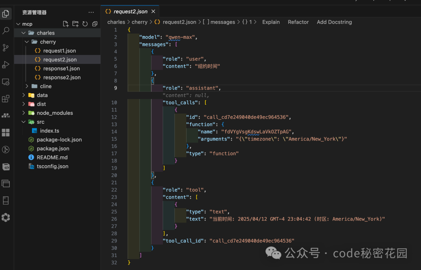421x270 pixels.
Task: Click line number 22 in the gutter
Action: point(114,189)
